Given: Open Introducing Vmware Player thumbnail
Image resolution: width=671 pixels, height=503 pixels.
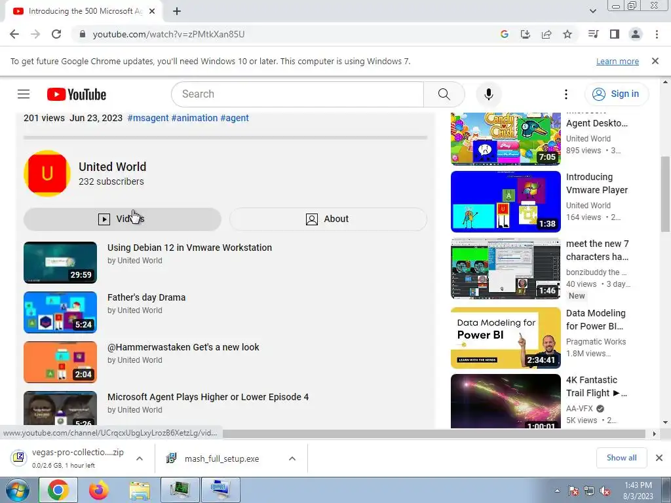Looking at the screenshot, I should 505,202.
